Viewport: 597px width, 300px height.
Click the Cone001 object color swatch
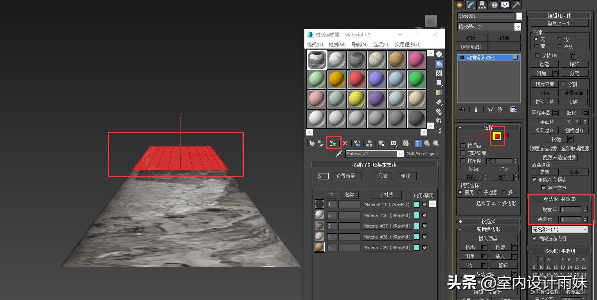519,16
